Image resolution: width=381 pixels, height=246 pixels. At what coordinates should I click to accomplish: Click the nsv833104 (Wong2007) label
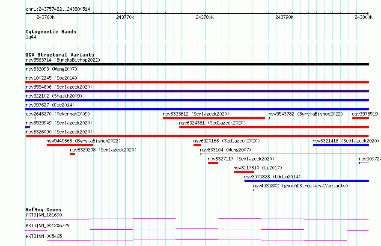pyautogui.click(x=226, y=150)
